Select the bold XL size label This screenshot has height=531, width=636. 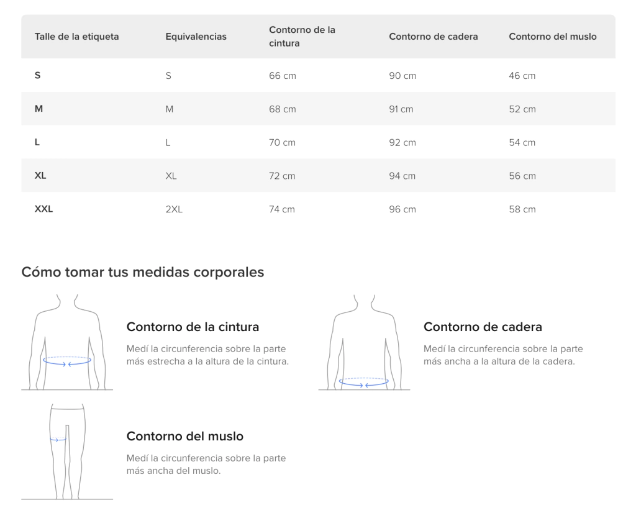click(x=40, y=176)
